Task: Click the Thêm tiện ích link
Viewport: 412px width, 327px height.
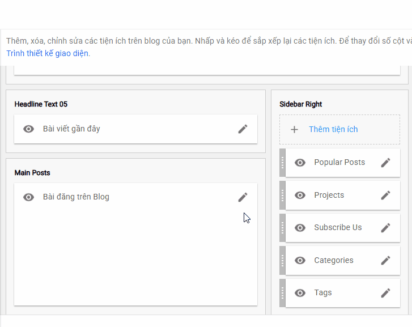Action: tap(333, 129)
